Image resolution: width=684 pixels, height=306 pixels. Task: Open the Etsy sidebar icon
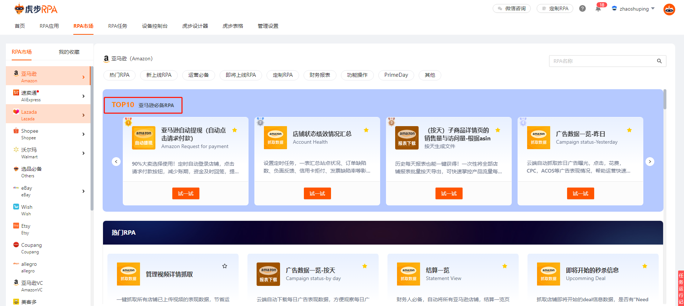point(16,226)
